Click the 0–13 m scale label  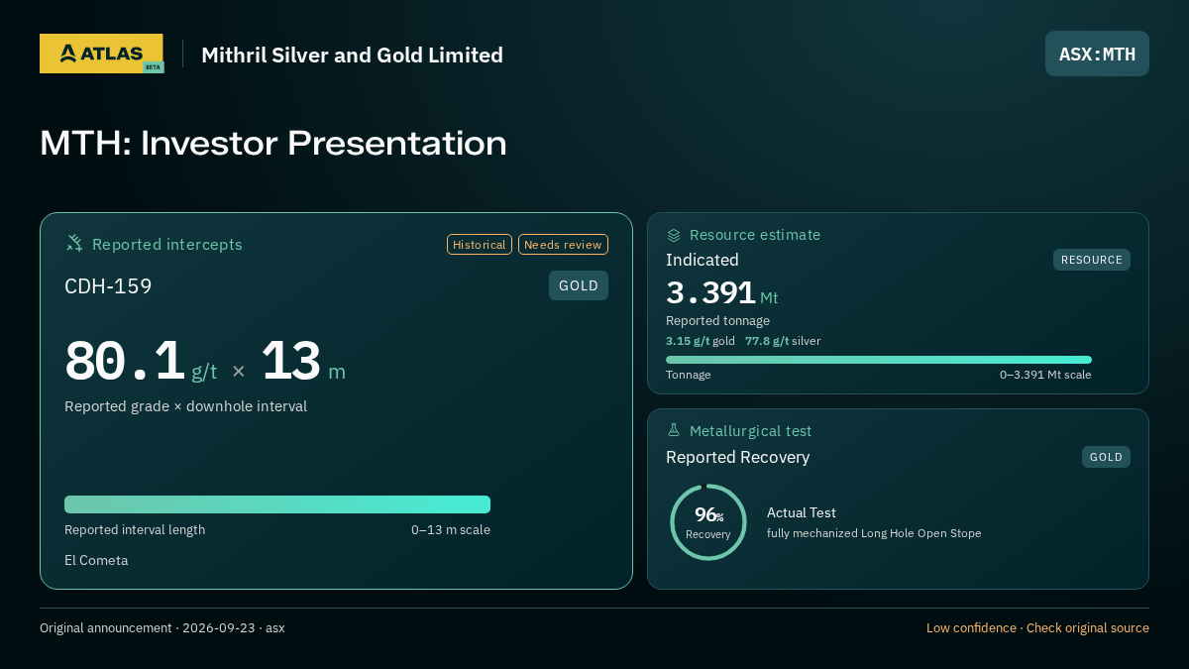451,529
